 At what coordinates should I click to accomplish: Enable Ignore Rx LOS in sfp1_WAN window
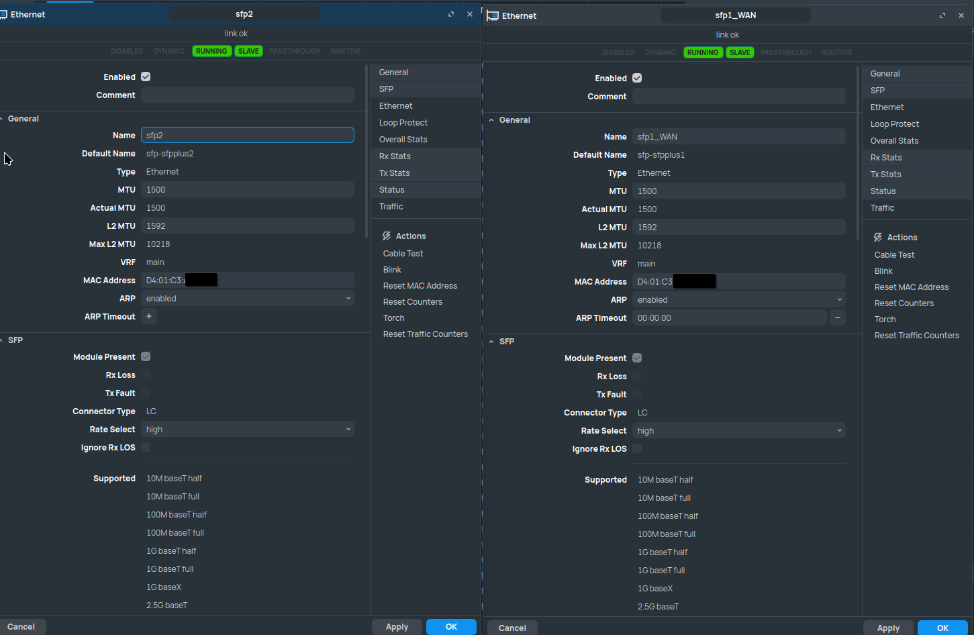point(637,448)
